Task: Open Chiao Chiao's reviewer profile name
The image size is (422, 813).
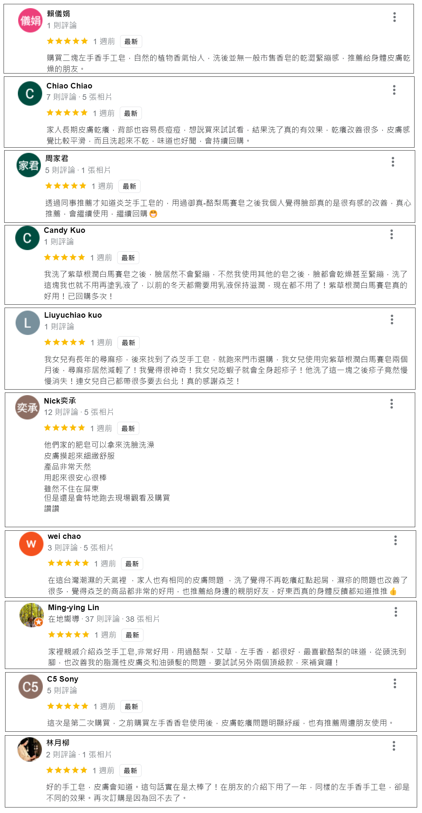Action: [69, 86]
